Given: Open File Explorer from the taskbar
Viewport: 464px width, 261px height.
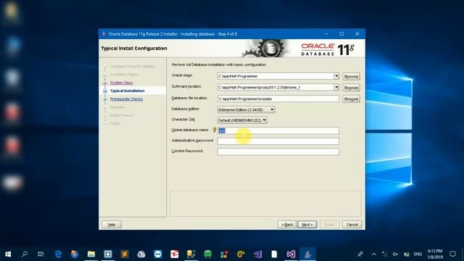Looking at the screenshot, I should 91,254.
